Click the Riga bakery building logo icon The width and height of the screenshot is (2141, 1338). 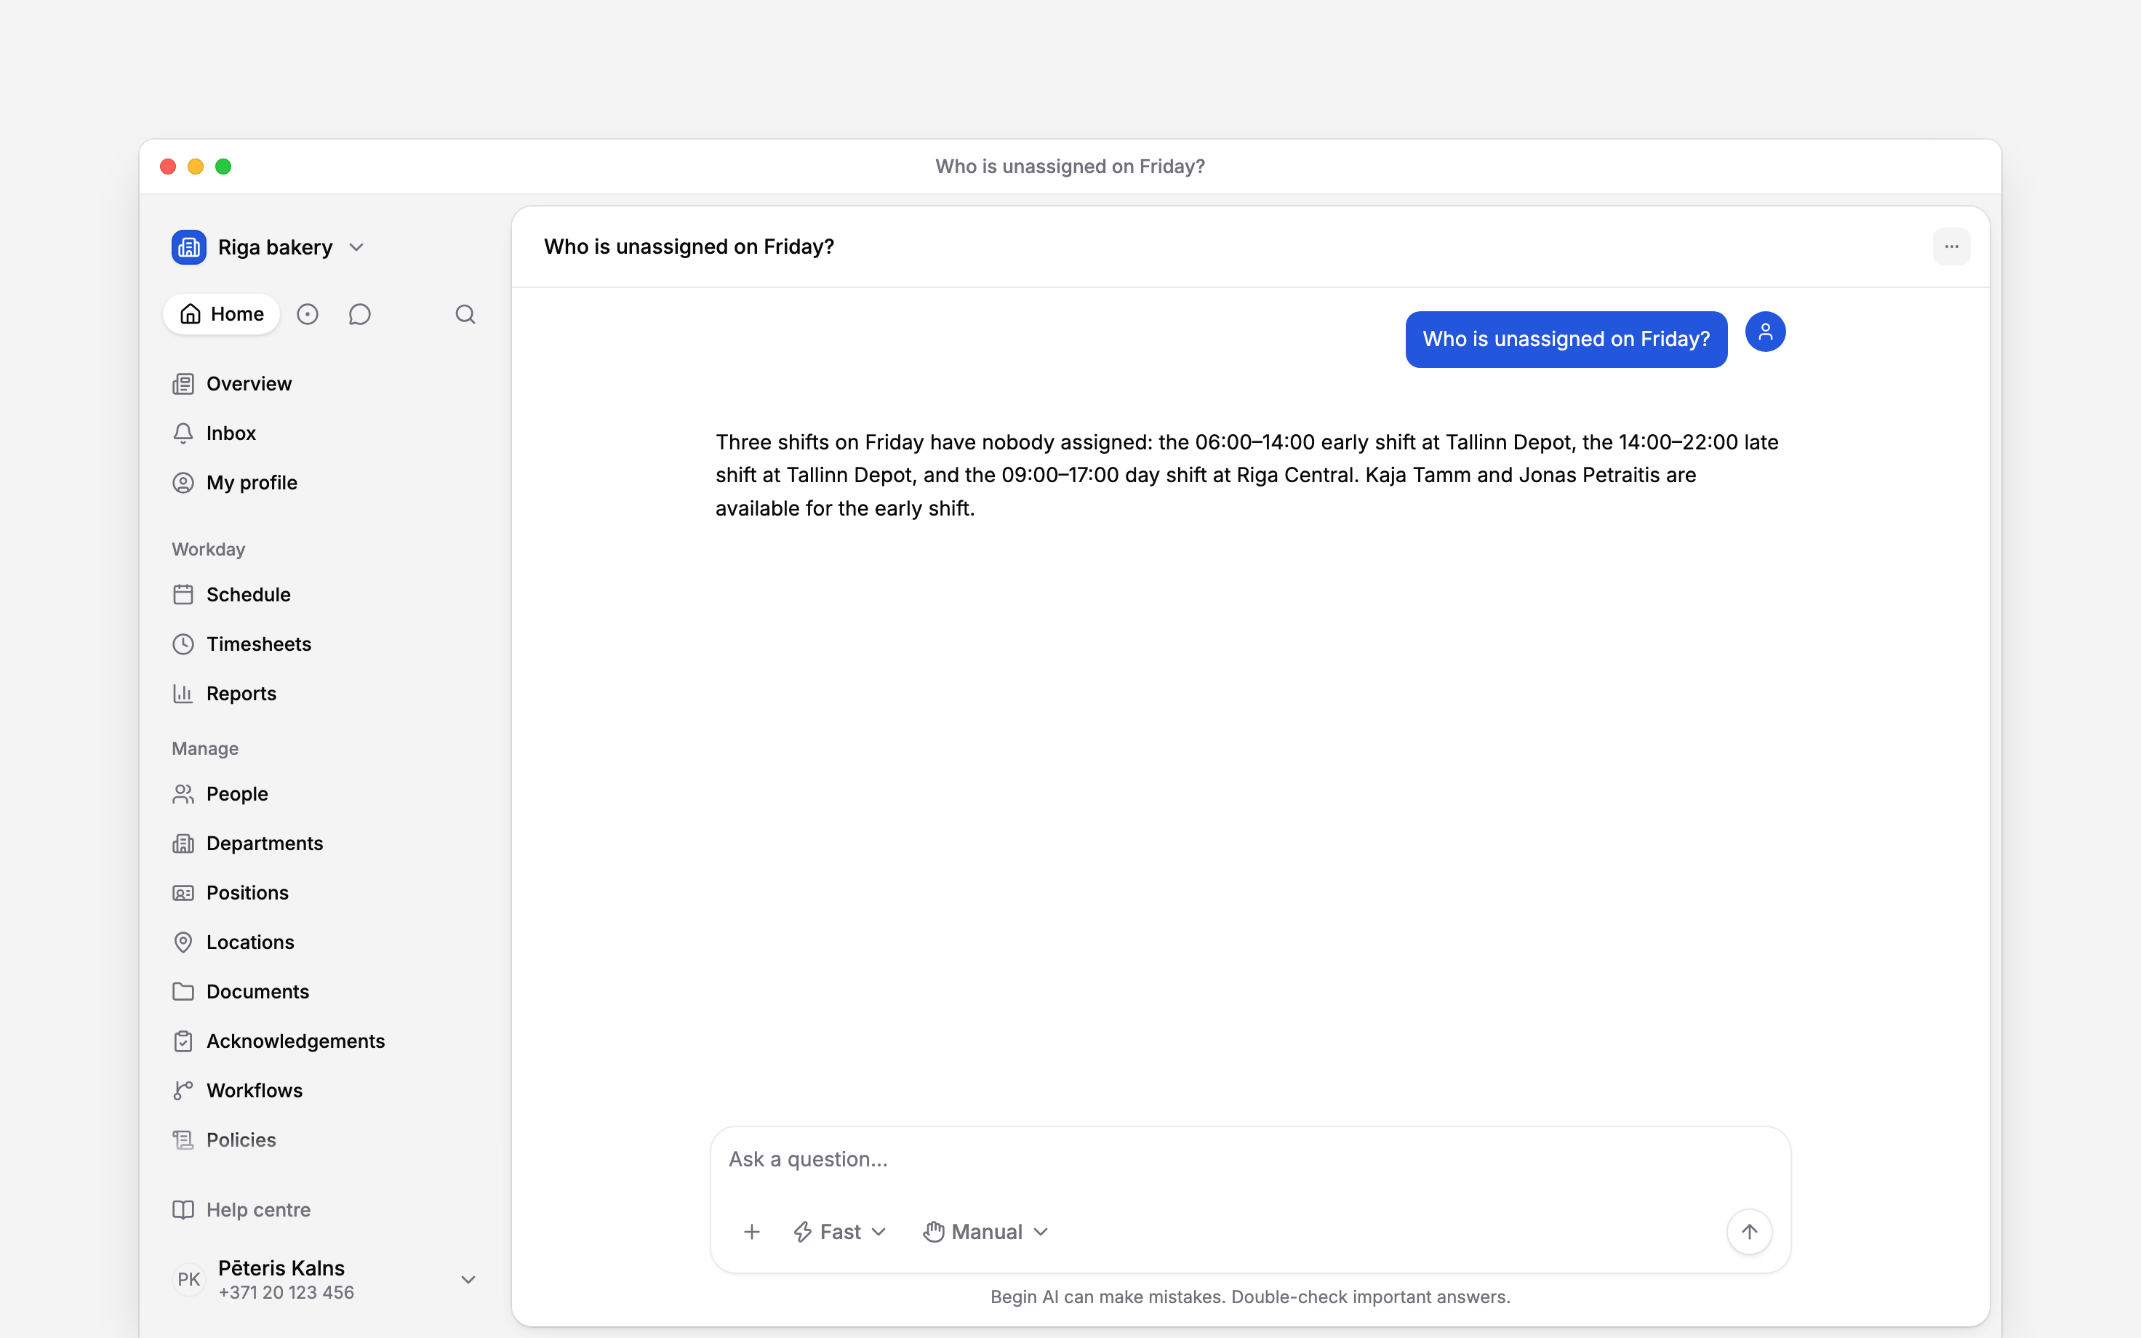pyautogui.click(x=188, y=247)
